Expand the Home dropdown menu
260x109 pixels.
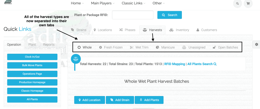coord(77,3)
